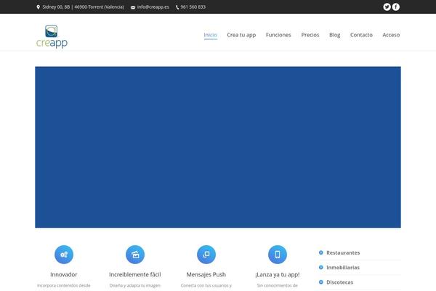Viewport: 436px width, 291px height.
Task: Click the Mensajes Push heading
Action: coord(206,274)
